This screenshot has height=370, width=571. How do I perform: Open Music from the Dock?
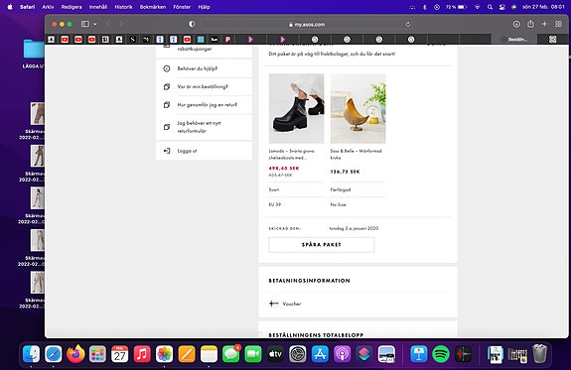click(x=142, y=354)
